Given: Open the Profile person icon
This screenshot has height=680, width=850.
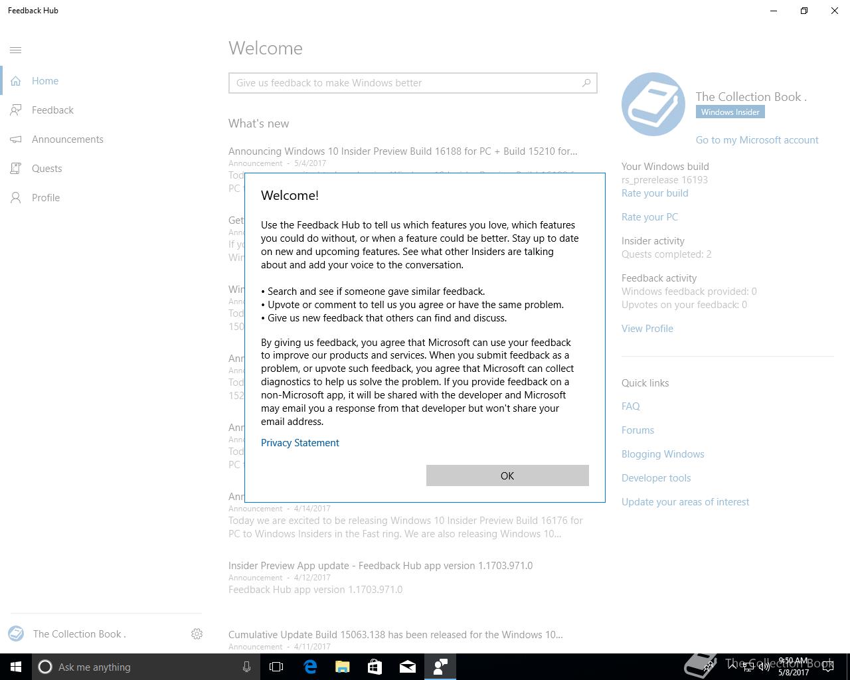Looking at the screenshot, I should click(x=16, y=198).
